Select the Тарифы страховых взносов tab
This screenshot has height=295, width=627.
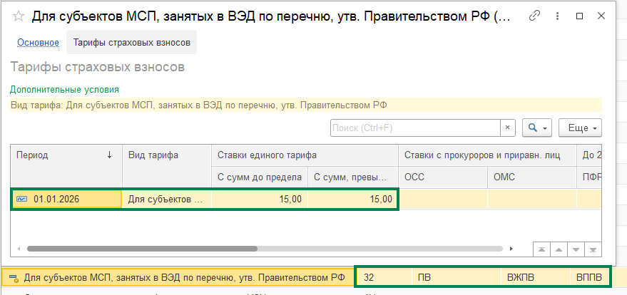132,43
